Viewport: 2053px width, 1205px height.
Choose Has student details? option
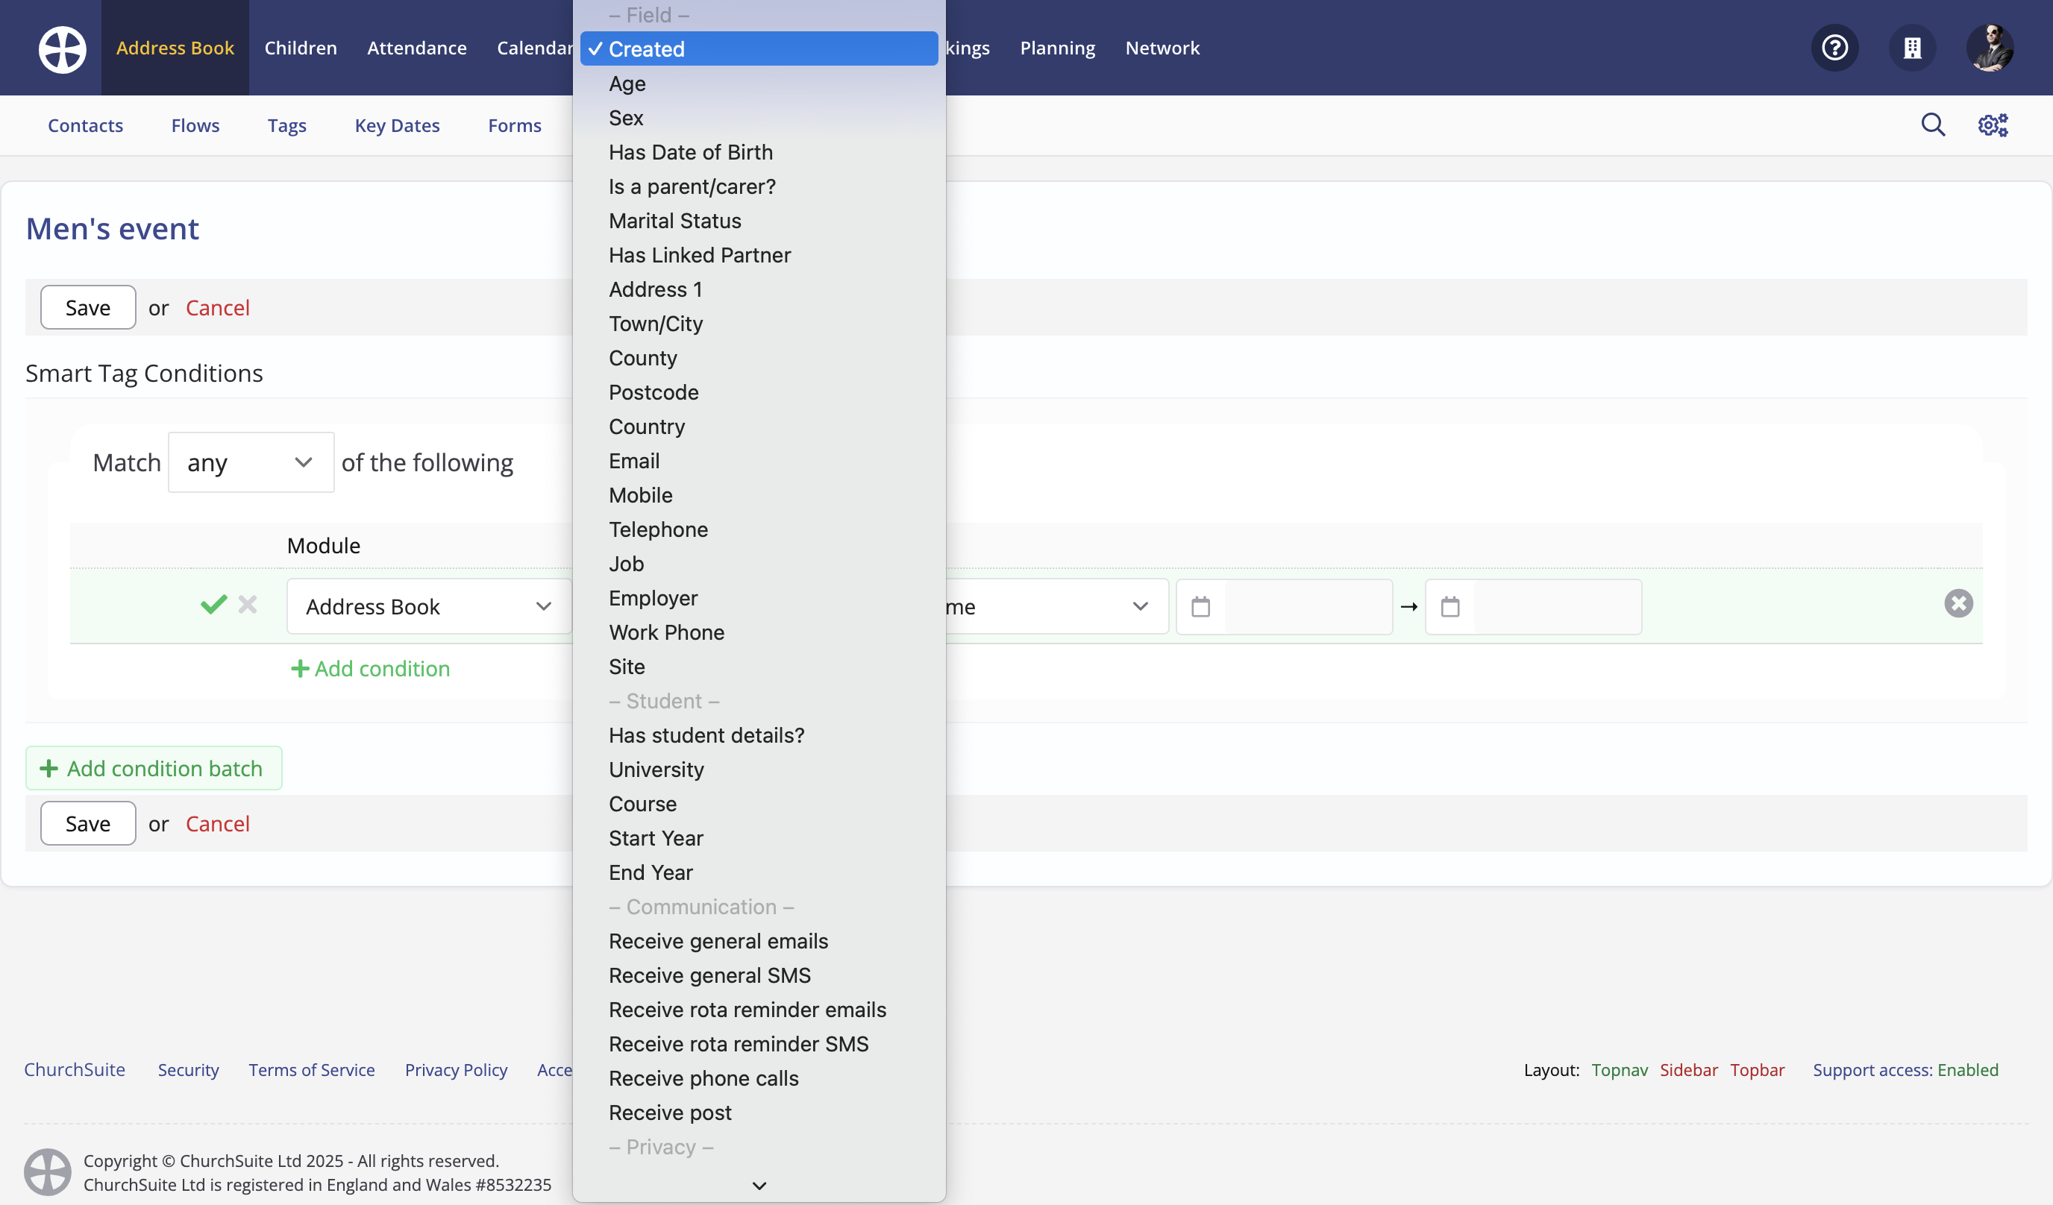pyautogui.click(x=759, y=735)
